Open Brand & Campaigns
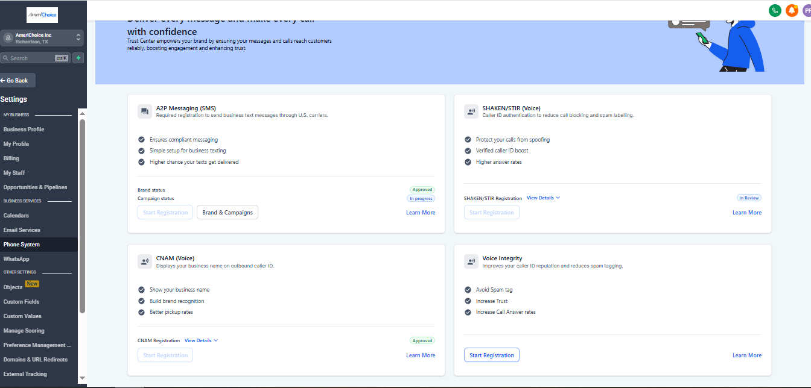The height and width of the screenshot is (388, 811). click(x=227, y=212)
